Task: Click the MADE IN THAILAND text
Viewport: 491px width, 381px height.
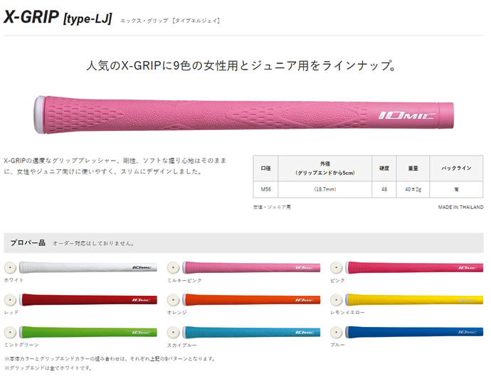Action: (460, 207)
